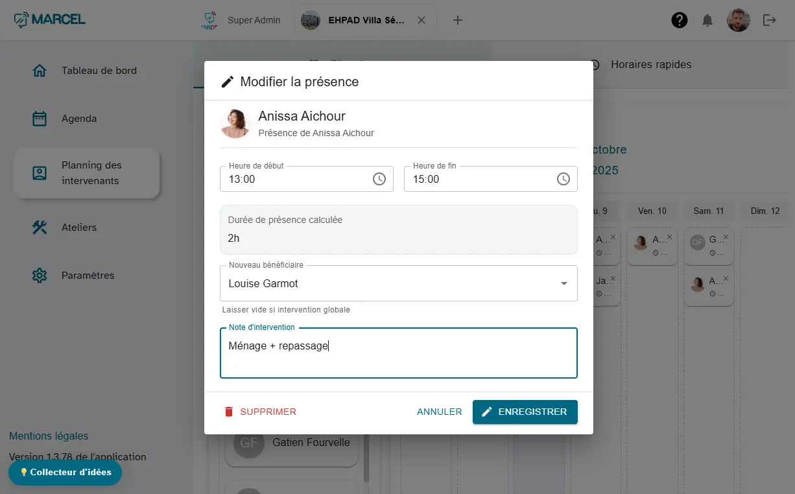Click the help question mark icon
This screenshot has height=494, width=795.
[679, 20]
